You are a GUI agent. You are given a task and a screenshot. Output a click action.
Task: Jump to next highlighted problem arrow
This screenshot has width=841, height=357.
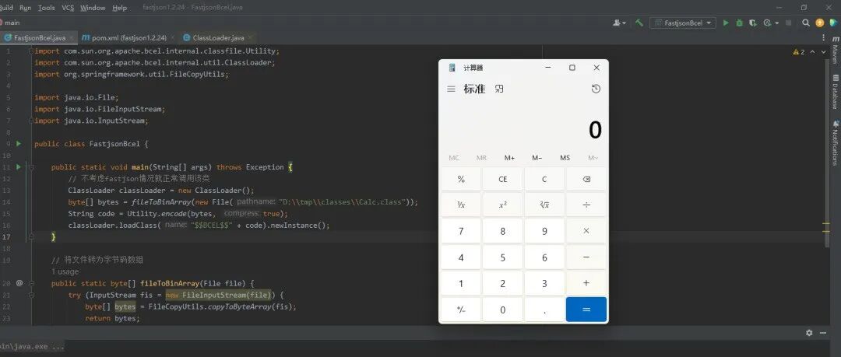[x=823, y=52]
